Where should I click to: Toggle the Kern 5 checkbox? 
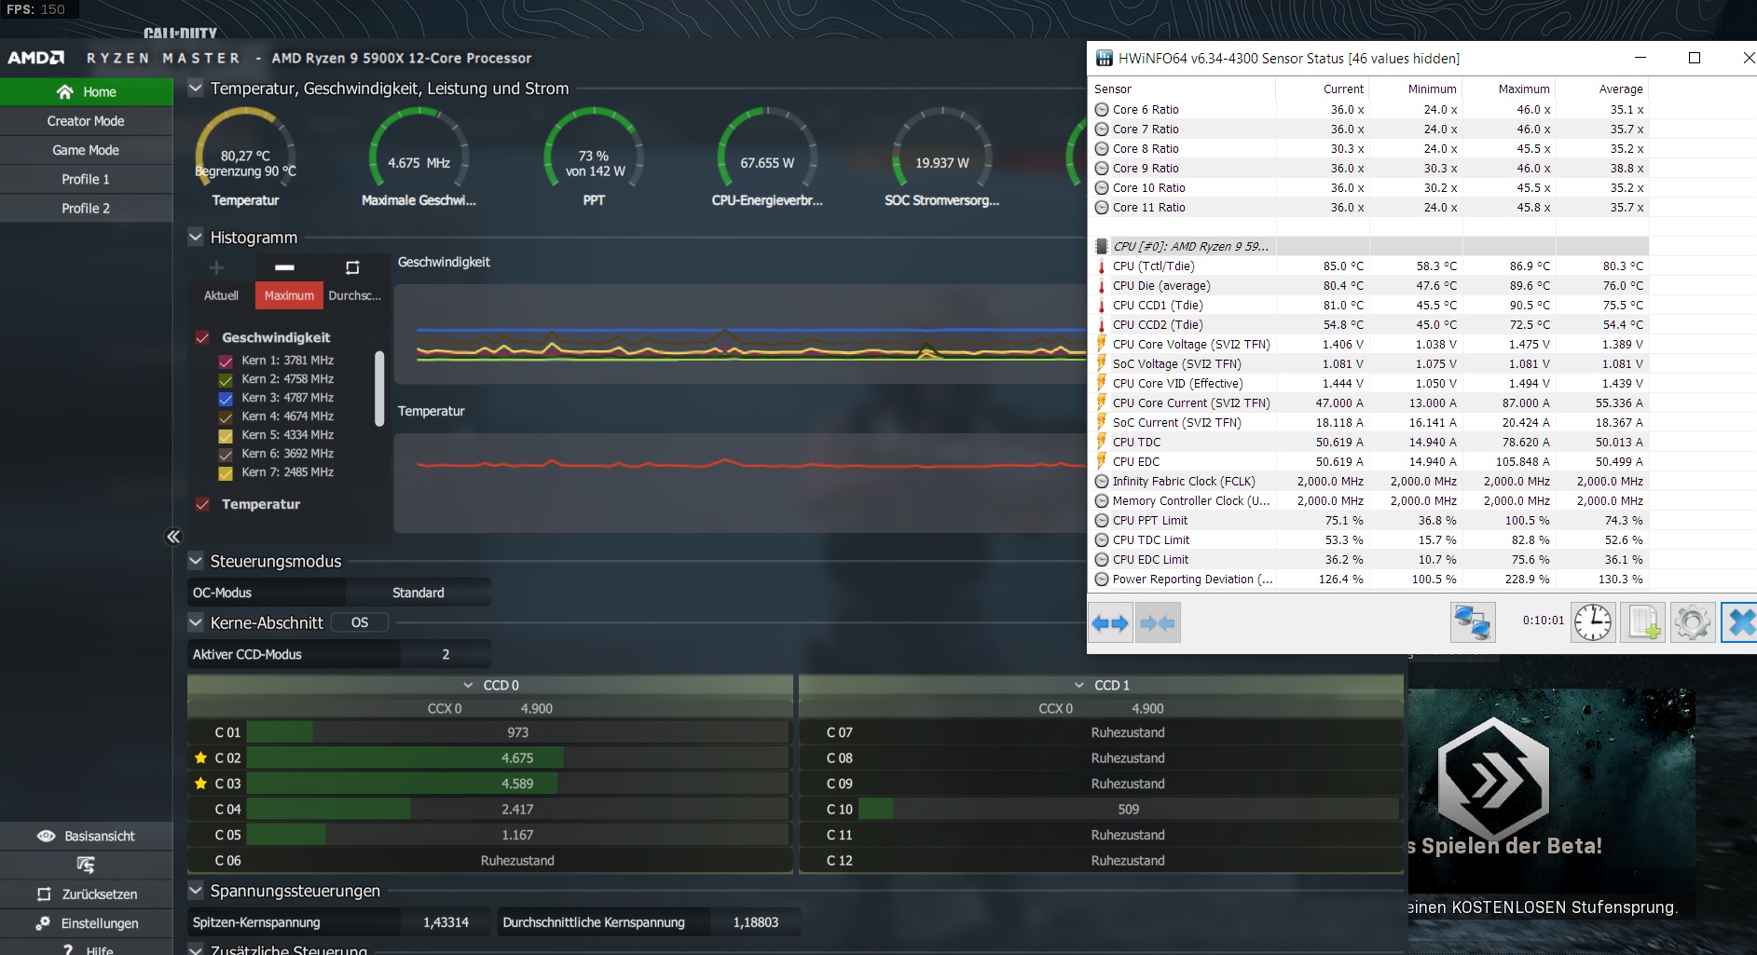226,436
